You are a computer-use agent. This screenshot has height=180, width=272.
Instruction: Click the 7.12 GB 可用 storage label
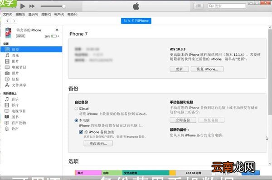point(194,173)
